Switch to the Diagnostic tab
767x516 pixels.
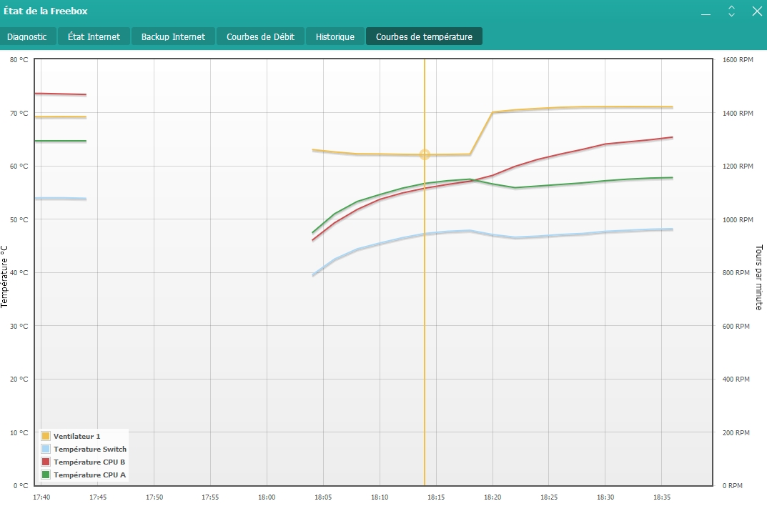point(27,36)
